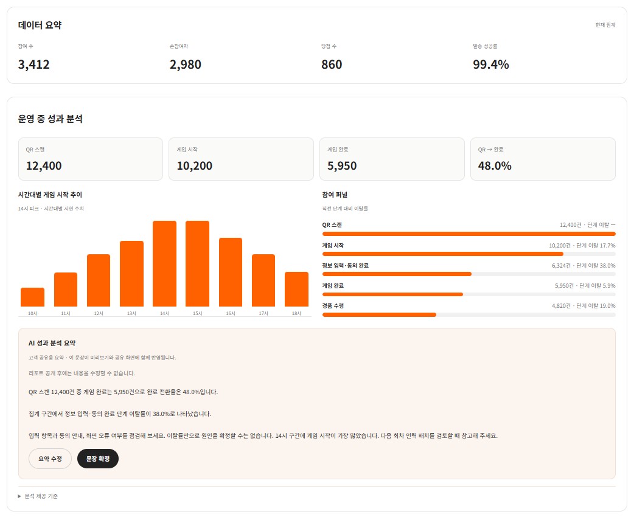This screenshot has width=634, height=517.
Task: Open the 게임 완료 card showing 5,950
Action: [392, 159]
